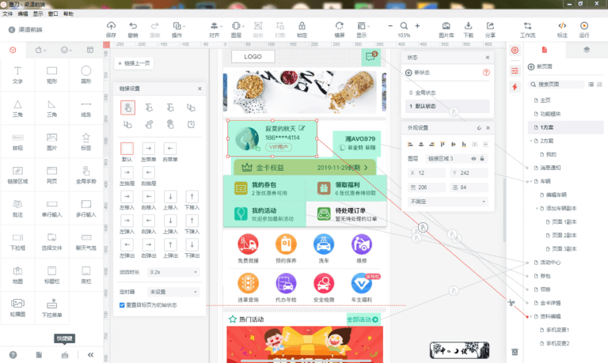Click the 运行 run preview icon

pos(584,26)
